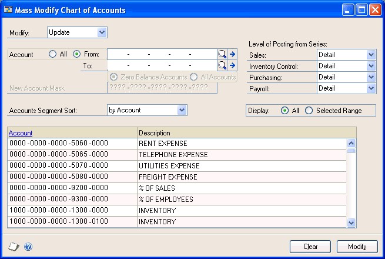Expand the Purchasing posting level dropdown
This screenshot has height=259, width=385.
[x=371, y=77]
